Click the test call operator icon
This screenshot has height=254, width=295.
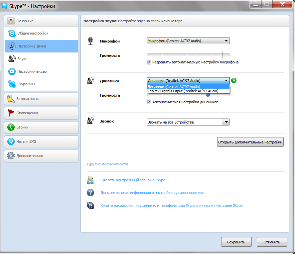coord(90,180)
